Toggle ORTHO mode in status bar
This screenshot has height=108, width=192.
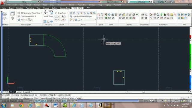click(x=31, y=101)
